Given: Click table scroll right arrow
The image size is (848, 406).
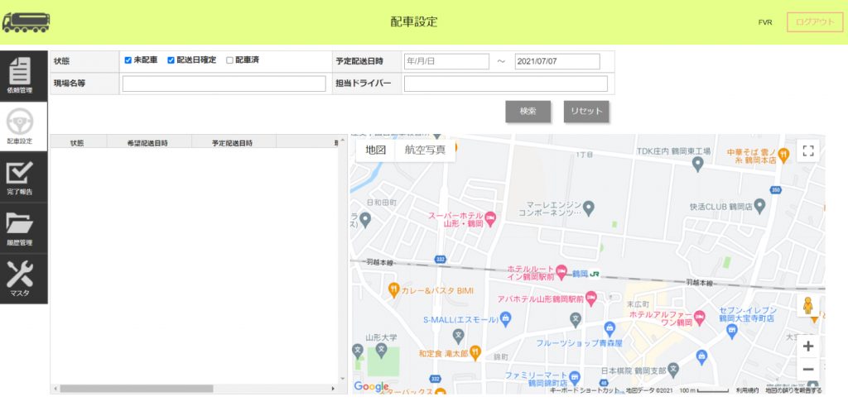Looking at the screenshot, I should coord(333,389).
